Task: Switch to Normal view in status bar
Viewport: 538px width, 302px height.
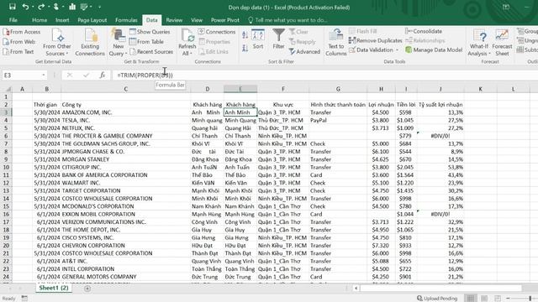Action: pyautogui.click(x=471, y=299)
